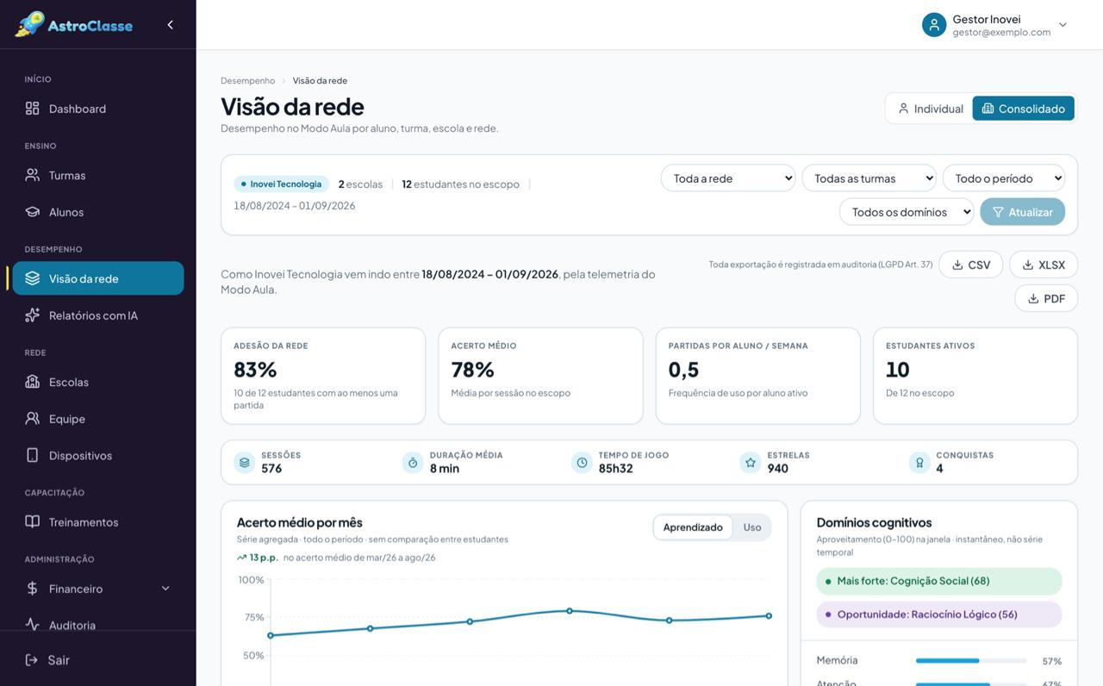This screenshot has height=686, width=1103.
Task: Switch to Individual view
Action: click(x=930, y=109)
